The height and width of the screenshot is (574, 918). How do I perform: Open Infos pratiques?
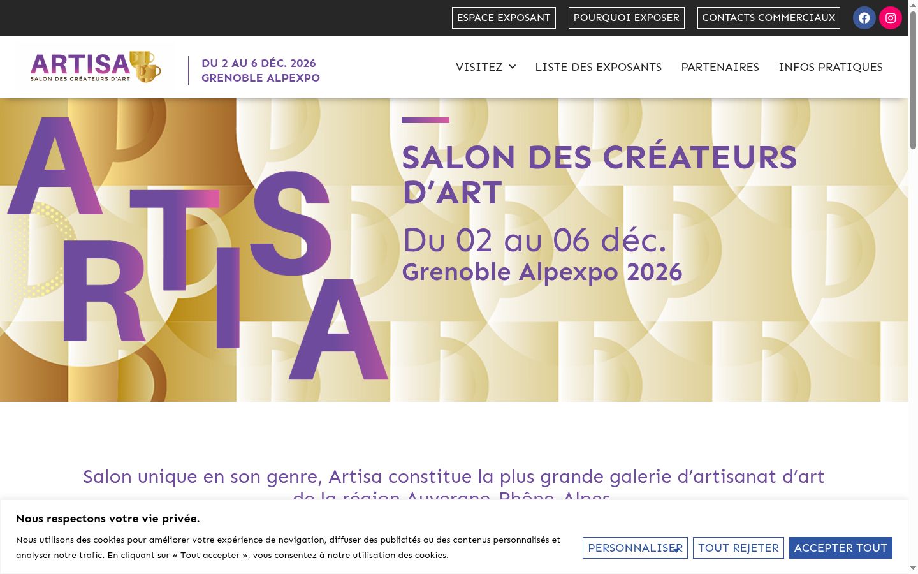[831, 67]
